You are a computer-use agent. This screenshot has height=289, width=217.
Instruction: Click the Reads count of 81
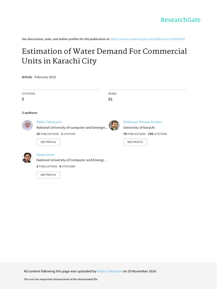pyautogui.click(x=110, y=99)
